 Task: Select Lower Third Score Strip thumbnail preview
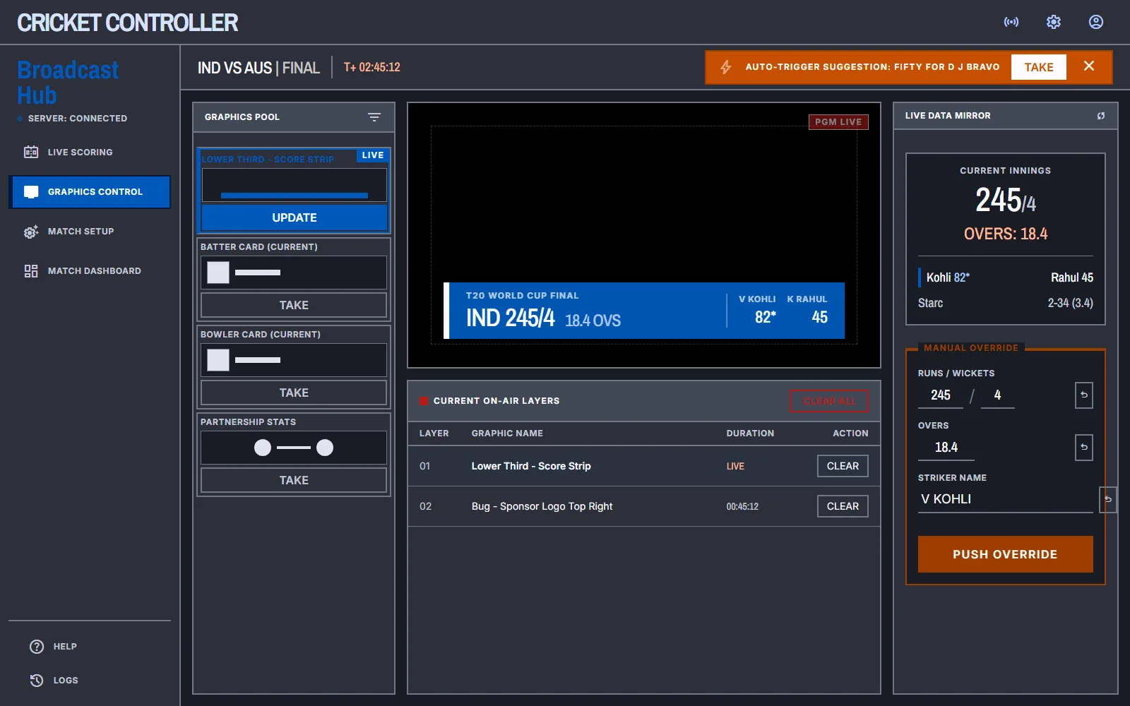[295, 185]
